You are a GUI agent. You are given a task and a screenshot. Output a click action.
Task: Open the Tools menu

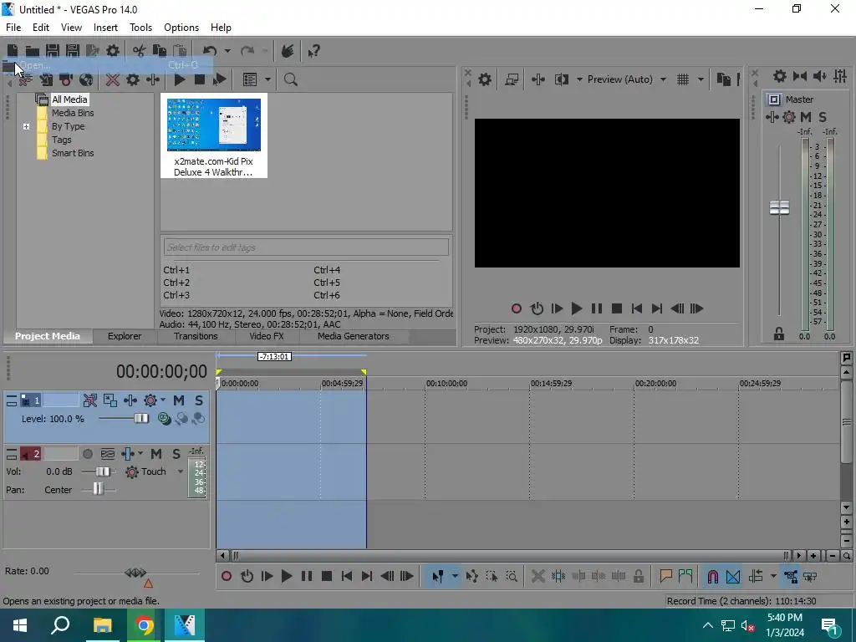(140, 28)
